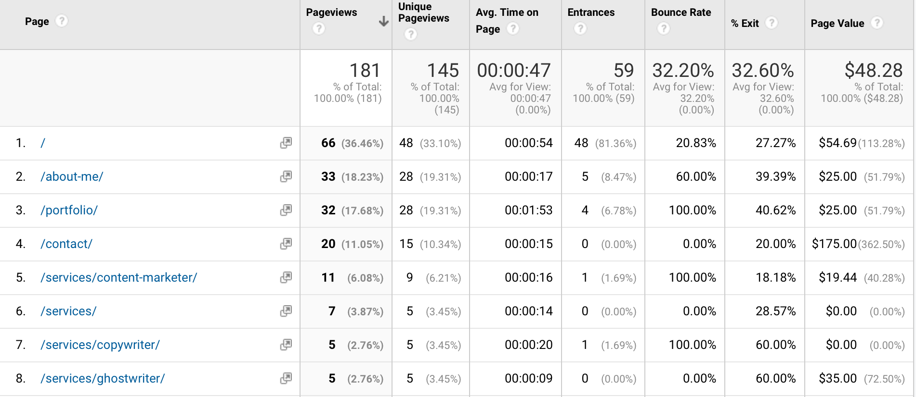Open the homepage row in a new window

click(286, 143)
